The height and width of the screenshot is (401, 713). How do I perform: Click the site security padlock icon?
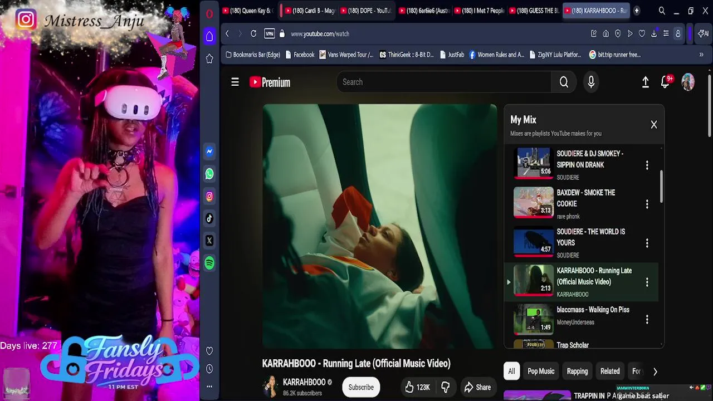282,34
